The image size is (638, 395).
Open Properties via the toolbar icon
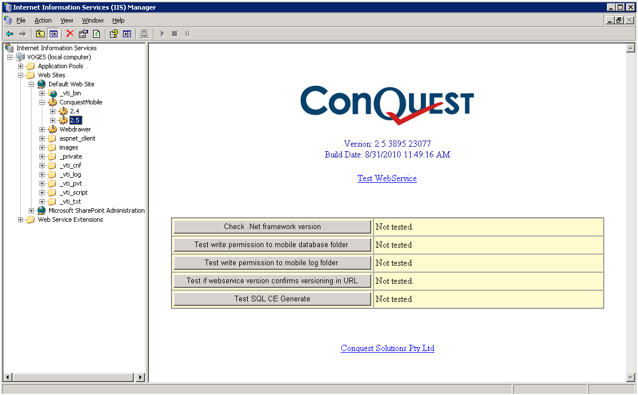tap(83, 34)
